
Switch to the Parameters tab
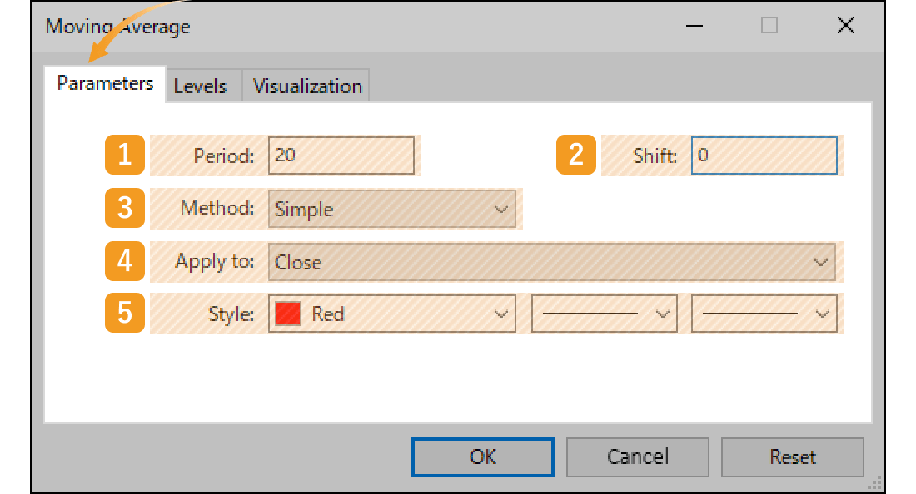click(x=105, y=84)
